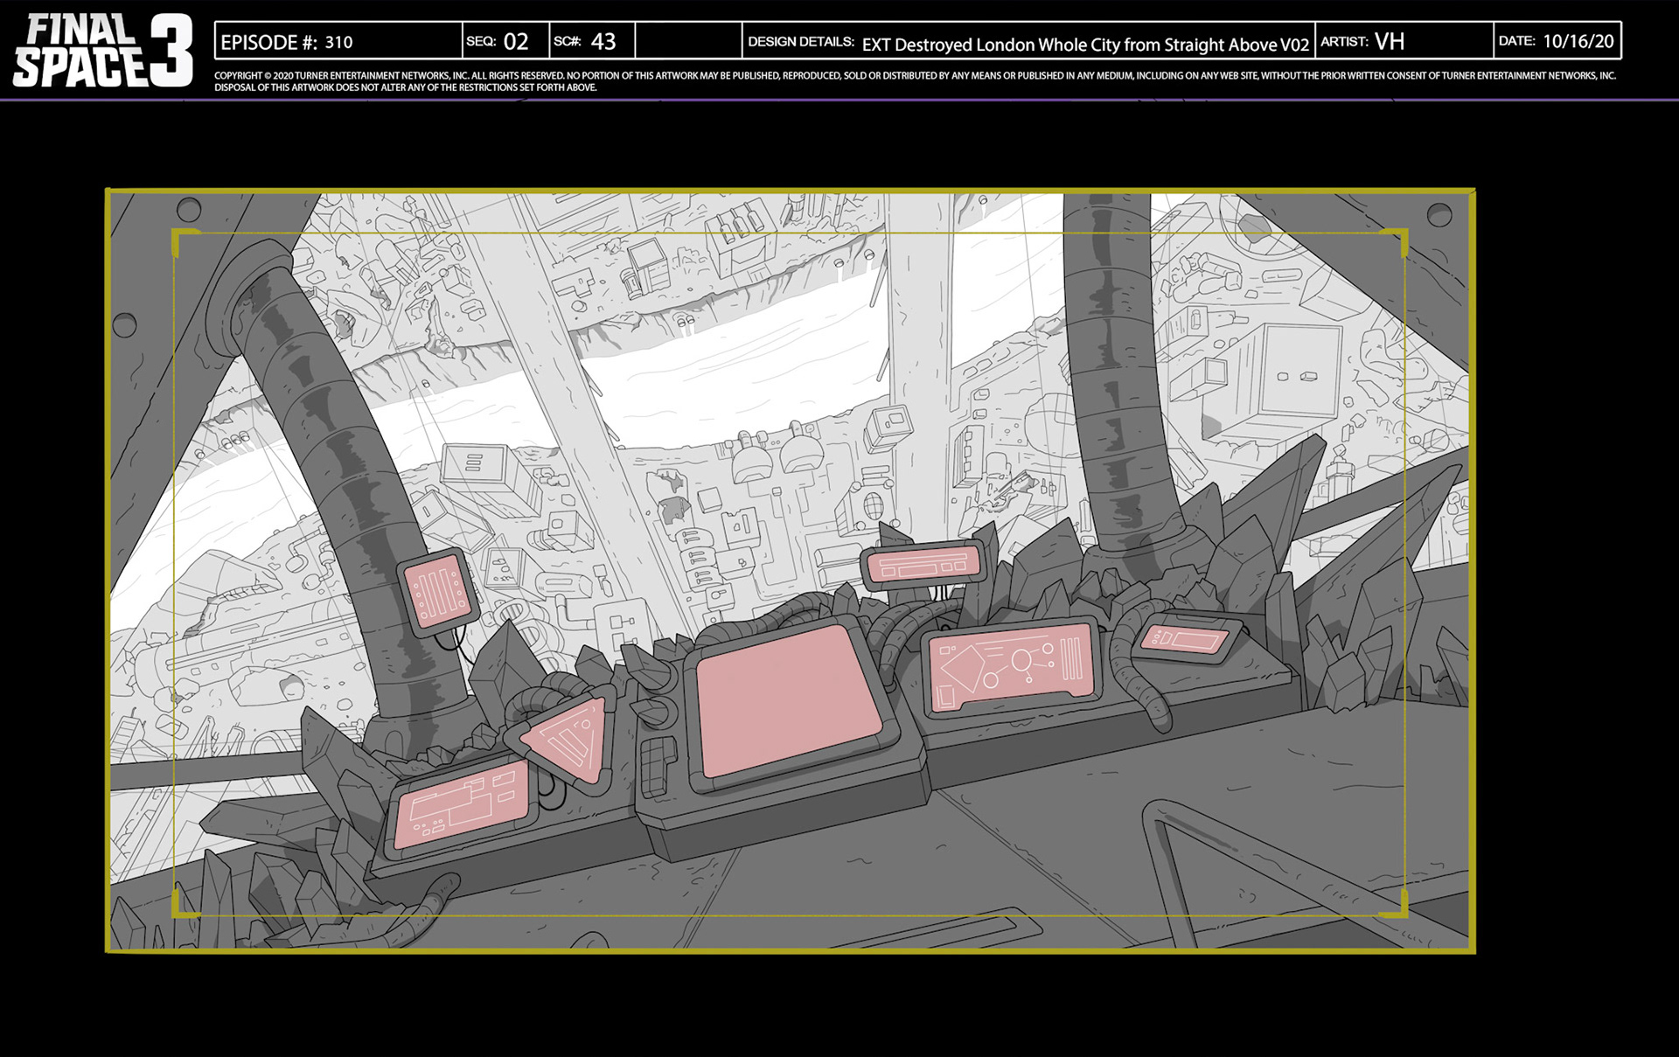Click the large central pink monitor
The height and width of the screenshot is (1057, 1679).
(x=788, y=700)
